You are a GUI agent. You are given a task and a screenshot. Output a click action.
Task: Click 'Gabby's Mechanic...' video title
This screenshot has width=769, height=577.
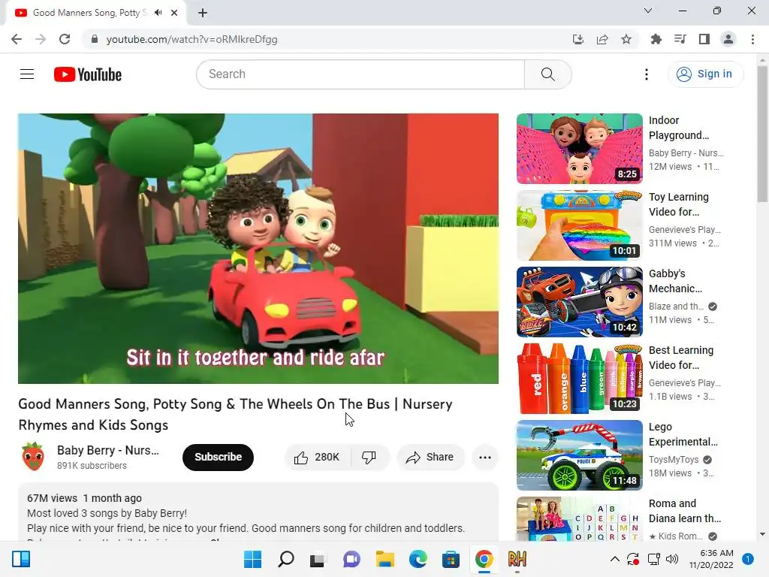click(675, 281)
